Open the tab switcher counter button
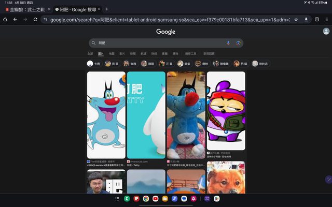This screenshot has height=207, width=332. [316, 20]
